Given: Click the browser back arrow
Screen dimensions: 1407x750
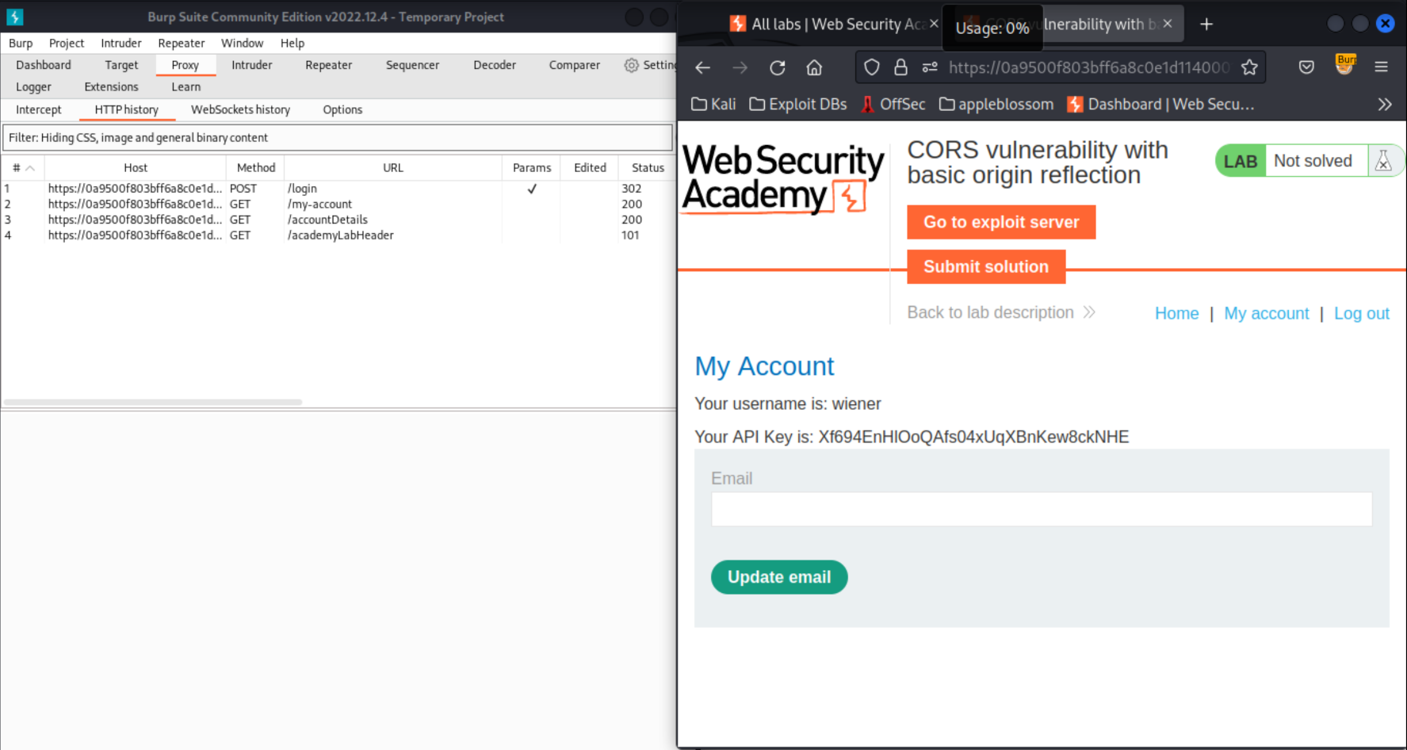Looking at the screenshot, I should [x=702, y=68].
